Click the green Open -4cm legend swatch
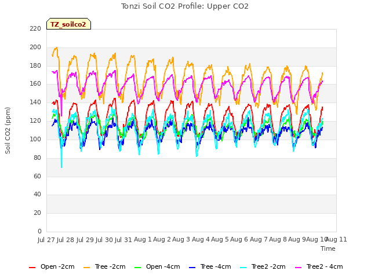The width and height of the screenshot is (371, 278). pos(138,268)
